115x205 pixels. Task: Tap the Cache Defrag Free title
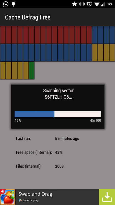tap(28, 17)
